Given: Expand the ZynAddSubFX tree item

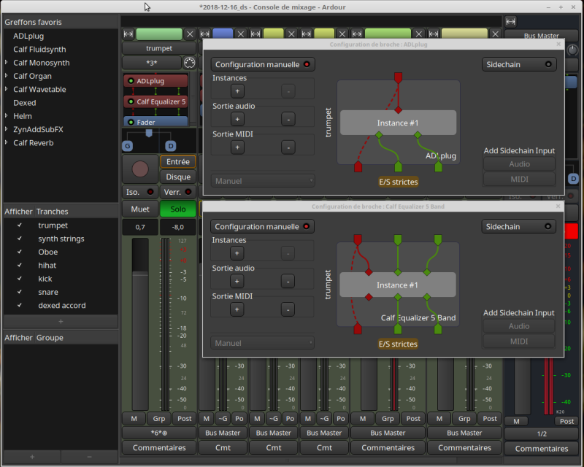Looking at the screenshot, I should [7, 129].
